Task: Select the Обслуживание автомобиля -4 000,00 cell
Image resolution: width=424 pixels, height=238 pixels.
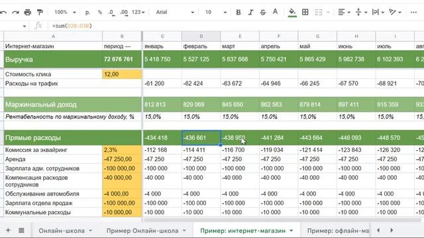Action: coord(122,194)
